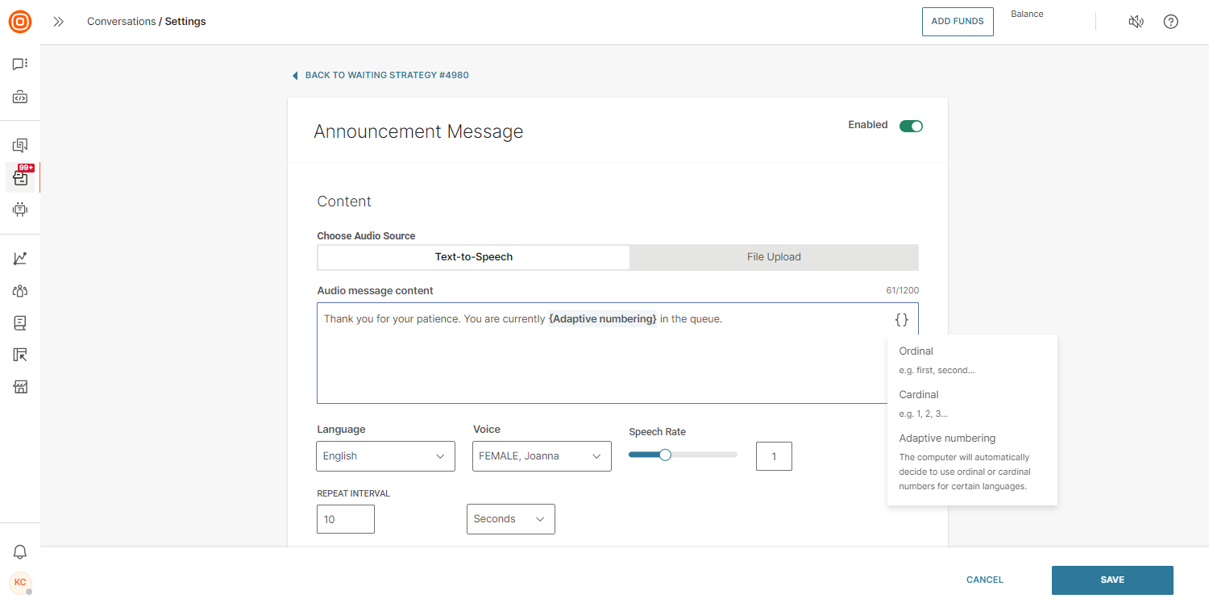Click the Speech Rate value field
Screen dimensions: 1209x611
pyautogui.click(x=774, y=456)
